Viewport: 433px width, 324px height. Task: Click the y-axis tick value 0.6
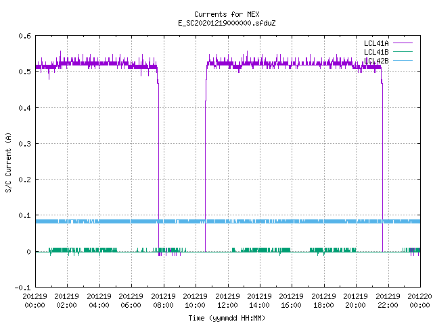click(24, 36)
